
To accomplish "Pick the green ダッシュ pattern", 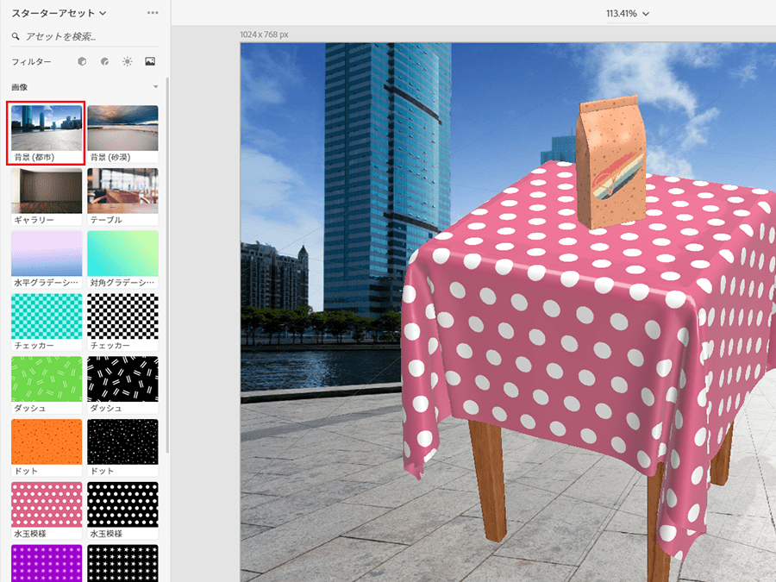I will [x=47, y=379].
